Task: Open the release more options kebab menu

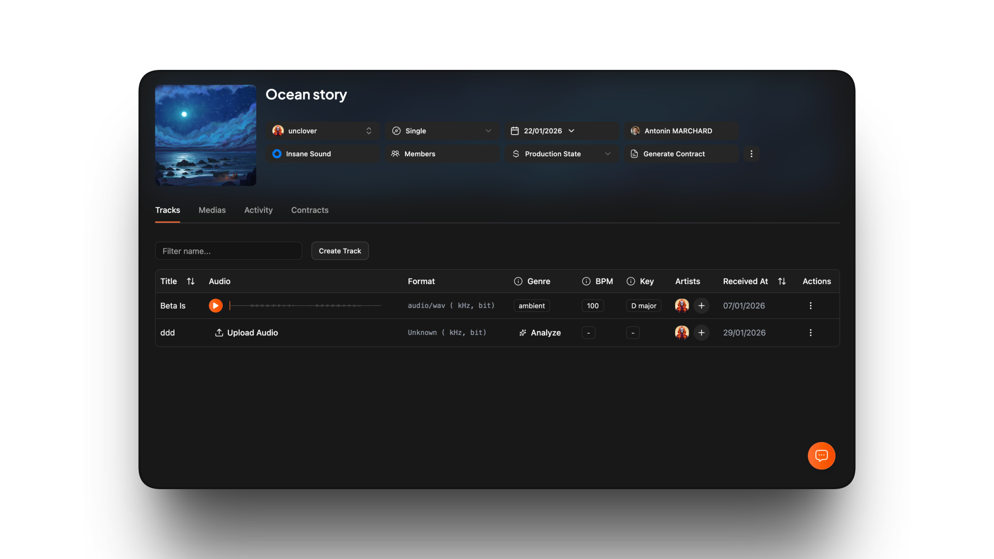Action: click(x=751, y=154)
